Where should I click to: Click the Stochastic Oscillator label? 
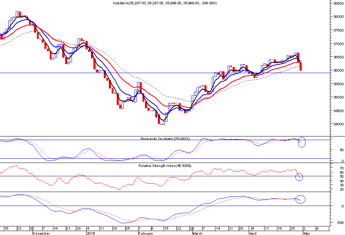165,139
